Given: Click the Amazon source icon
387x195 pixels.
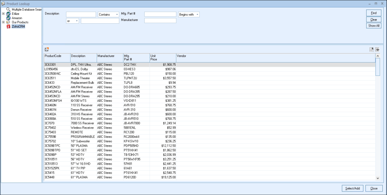Looking at the screenshot, I should (9, 18).
